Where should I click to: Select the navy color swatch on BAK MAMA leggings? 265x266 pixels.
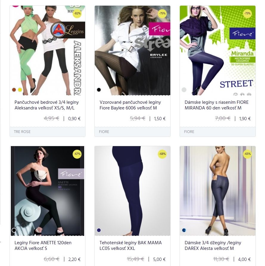(99, 230)
